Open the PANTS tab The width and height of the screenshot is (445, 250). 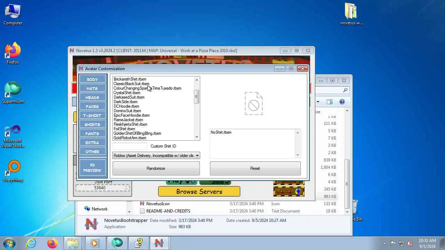coord(92,133)
